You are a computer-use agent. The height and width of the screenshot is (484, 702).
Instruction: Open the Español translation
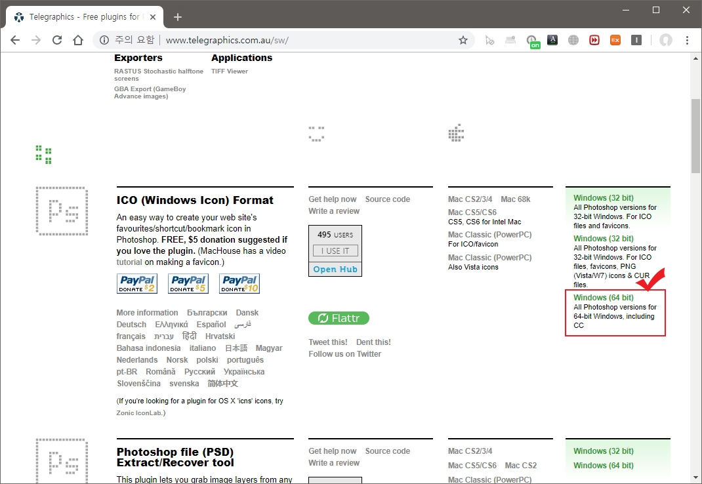pyautogui.click(x=211, y=324)
